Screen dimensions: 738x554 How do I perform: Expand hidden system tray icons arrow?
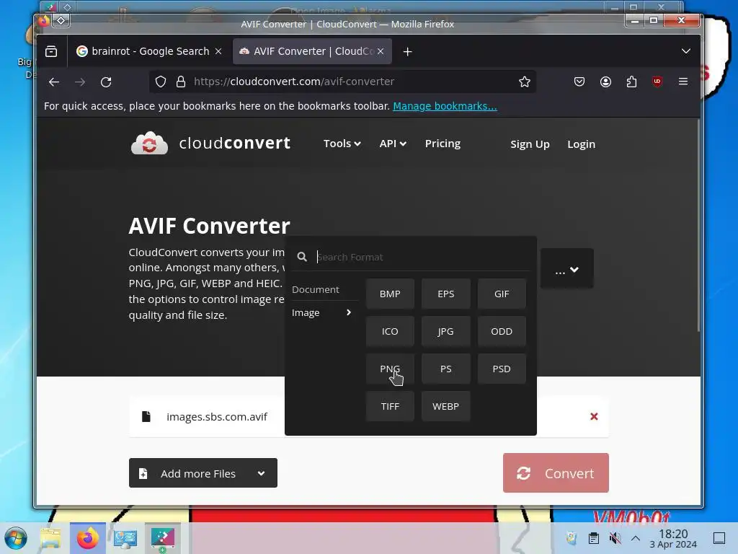point(636,538)
